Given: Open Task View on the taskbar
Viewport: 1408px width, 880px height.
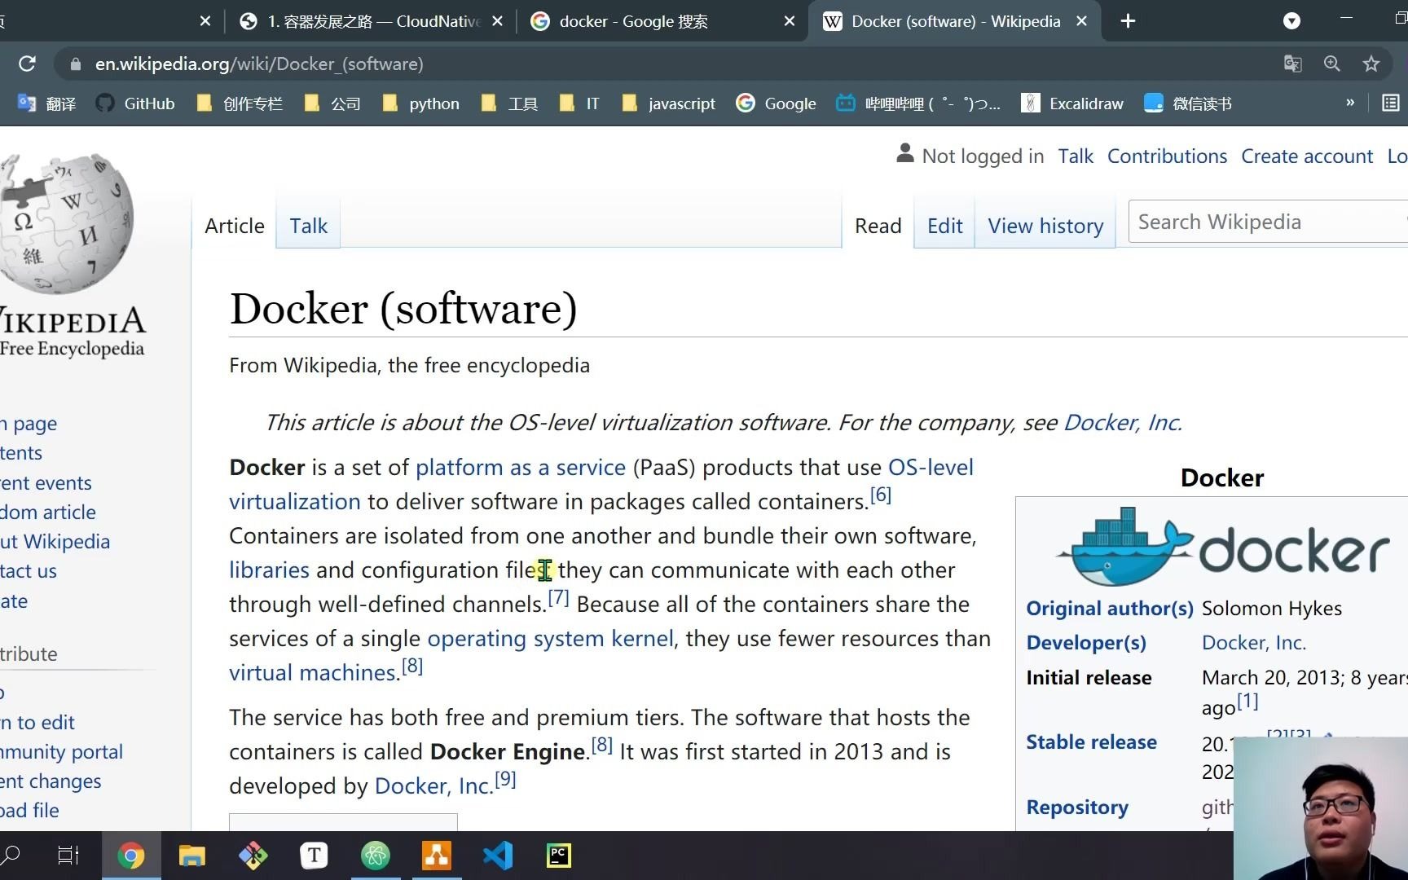Looking at the screenshot, I should click(x=68, y=856).
